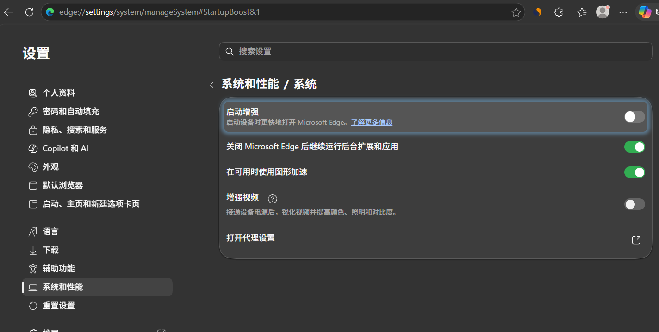659x332 pixels.
Task: Turn off 关闭 Microsoft Edge 后继续运行后台扩展和应用 toggle
Action: coord(634,147)
